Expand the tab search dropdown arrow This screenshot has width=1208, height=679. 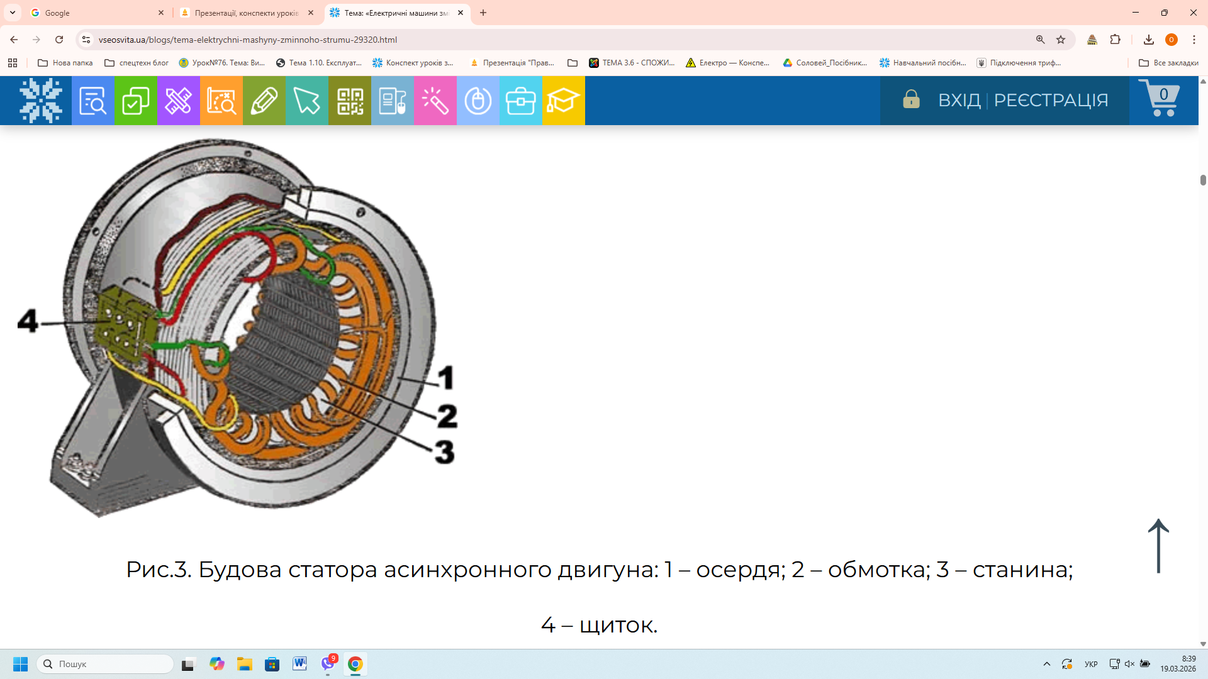pyautogui.click(x=13, y=13)
